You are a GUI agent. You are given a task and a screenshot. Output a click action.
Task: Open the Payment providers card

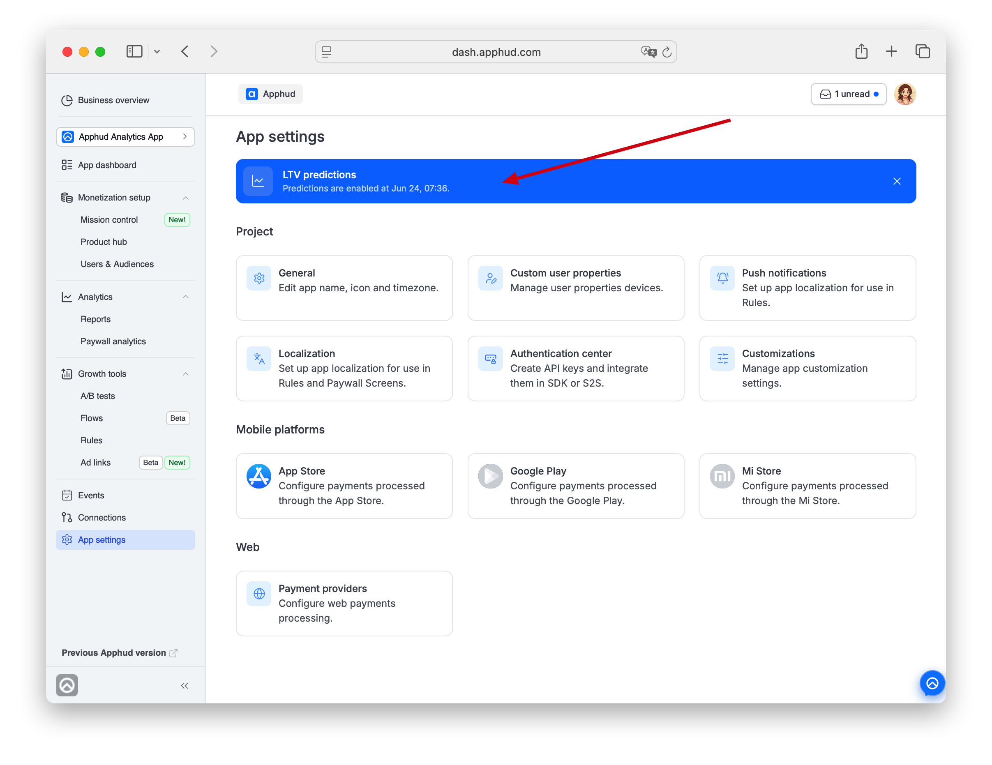click(344, 604)
